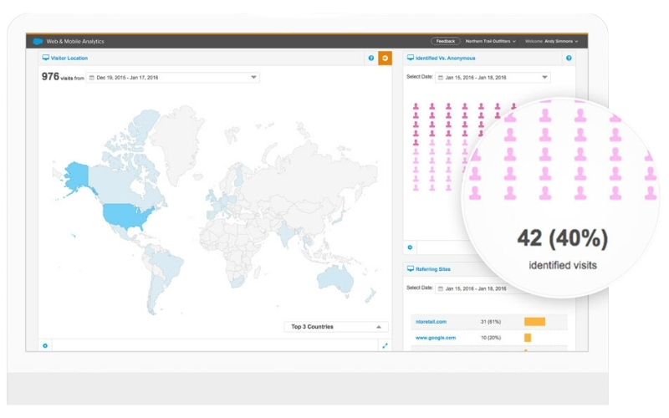
Task: Open Identified Vs. Anonymous settings gear
Action: pos(410,247)
